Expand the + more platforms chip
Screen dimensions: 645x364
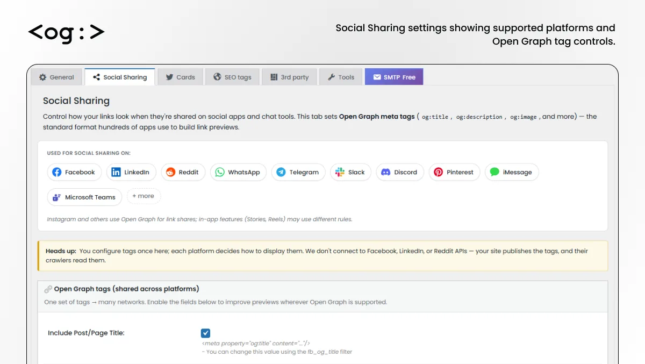point(144,196)
